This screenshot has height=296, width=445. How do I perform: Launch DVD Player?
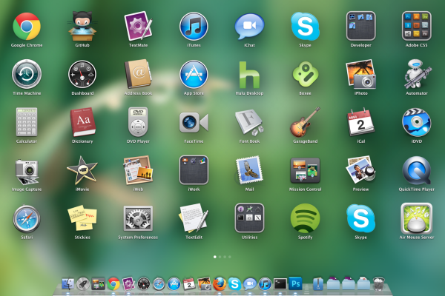click(138, 122)
